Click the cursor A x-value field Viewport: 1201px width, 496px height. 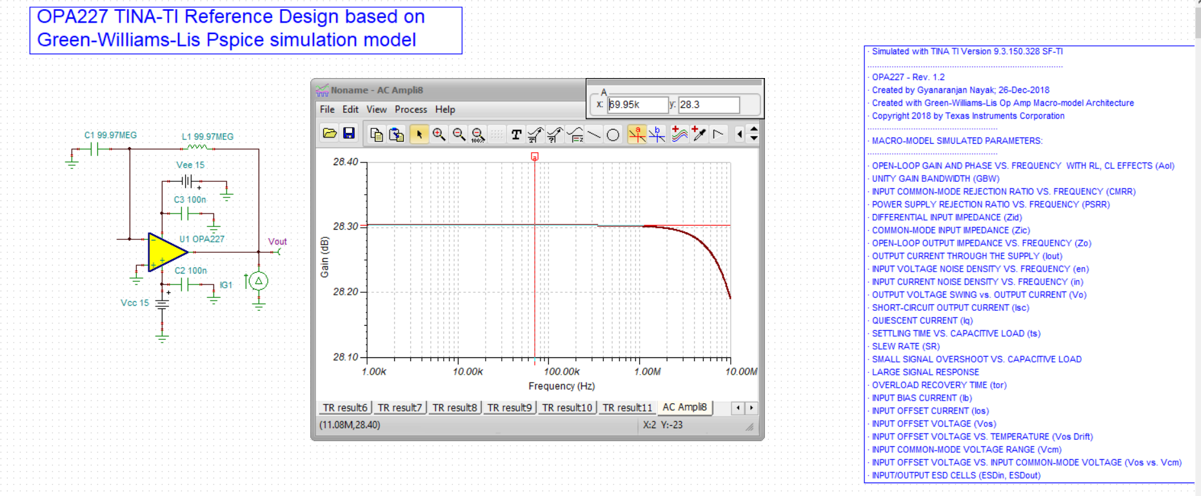tap(638, 104)
